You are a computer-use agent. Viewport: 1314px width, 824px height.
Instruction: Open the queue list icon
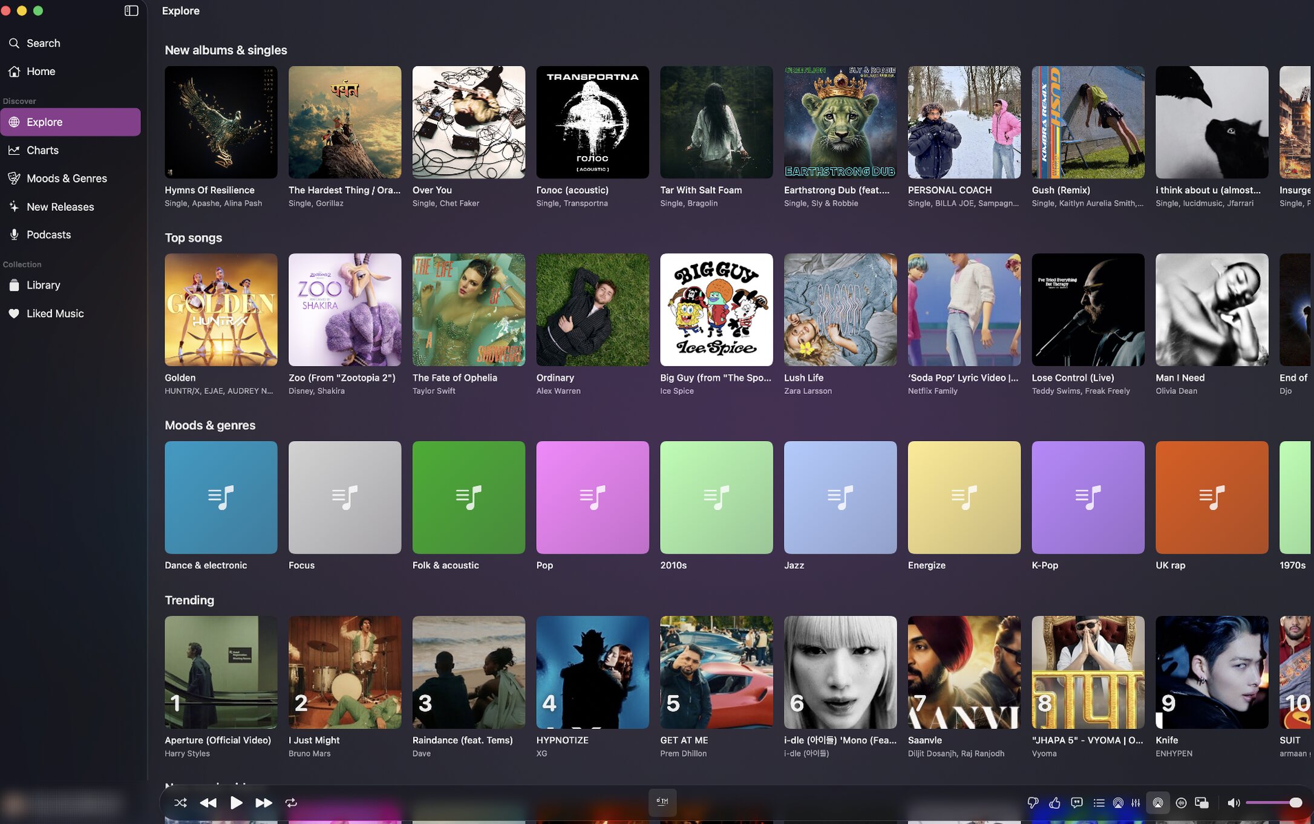(x=1099, y=803)
